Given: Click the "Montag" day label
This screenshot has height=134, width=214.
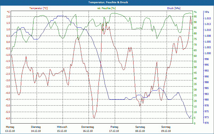Looking at the screenshot, I should (x=10, y=127).
